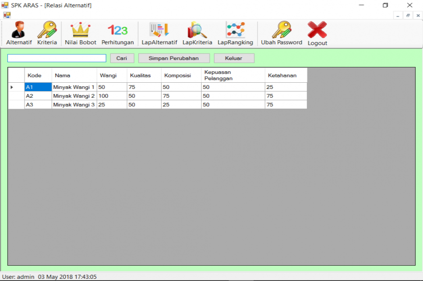Open the LapAlternatif report
Image resolution: width=423 pixels, height=281 pixels.
click(159, 33)
